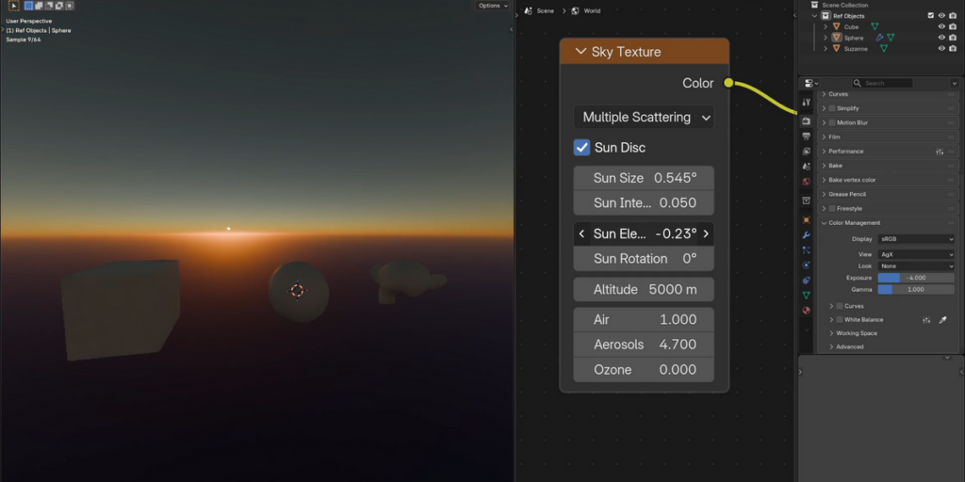Exclude Ref Objects collection from view layer

[x=930, y=16]
